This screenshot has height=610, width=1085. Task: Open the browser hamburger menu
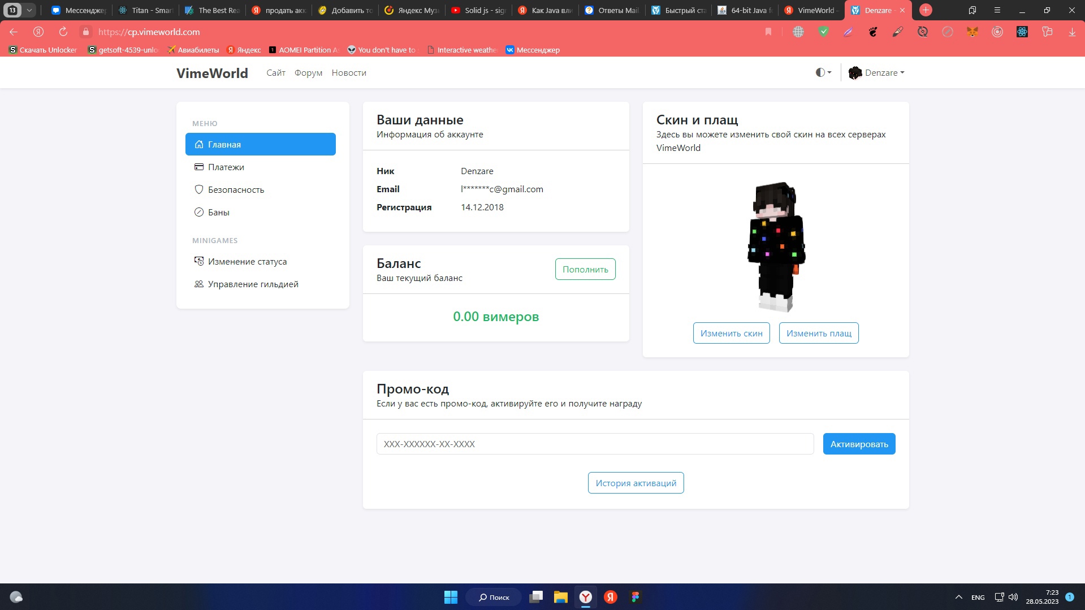point(997,10)
